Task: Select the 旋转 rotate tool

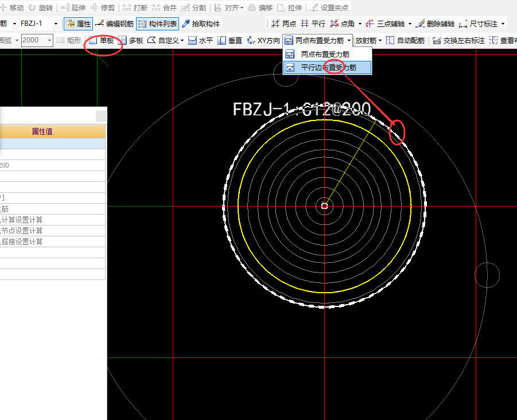Action: click(x=41, y=7)
